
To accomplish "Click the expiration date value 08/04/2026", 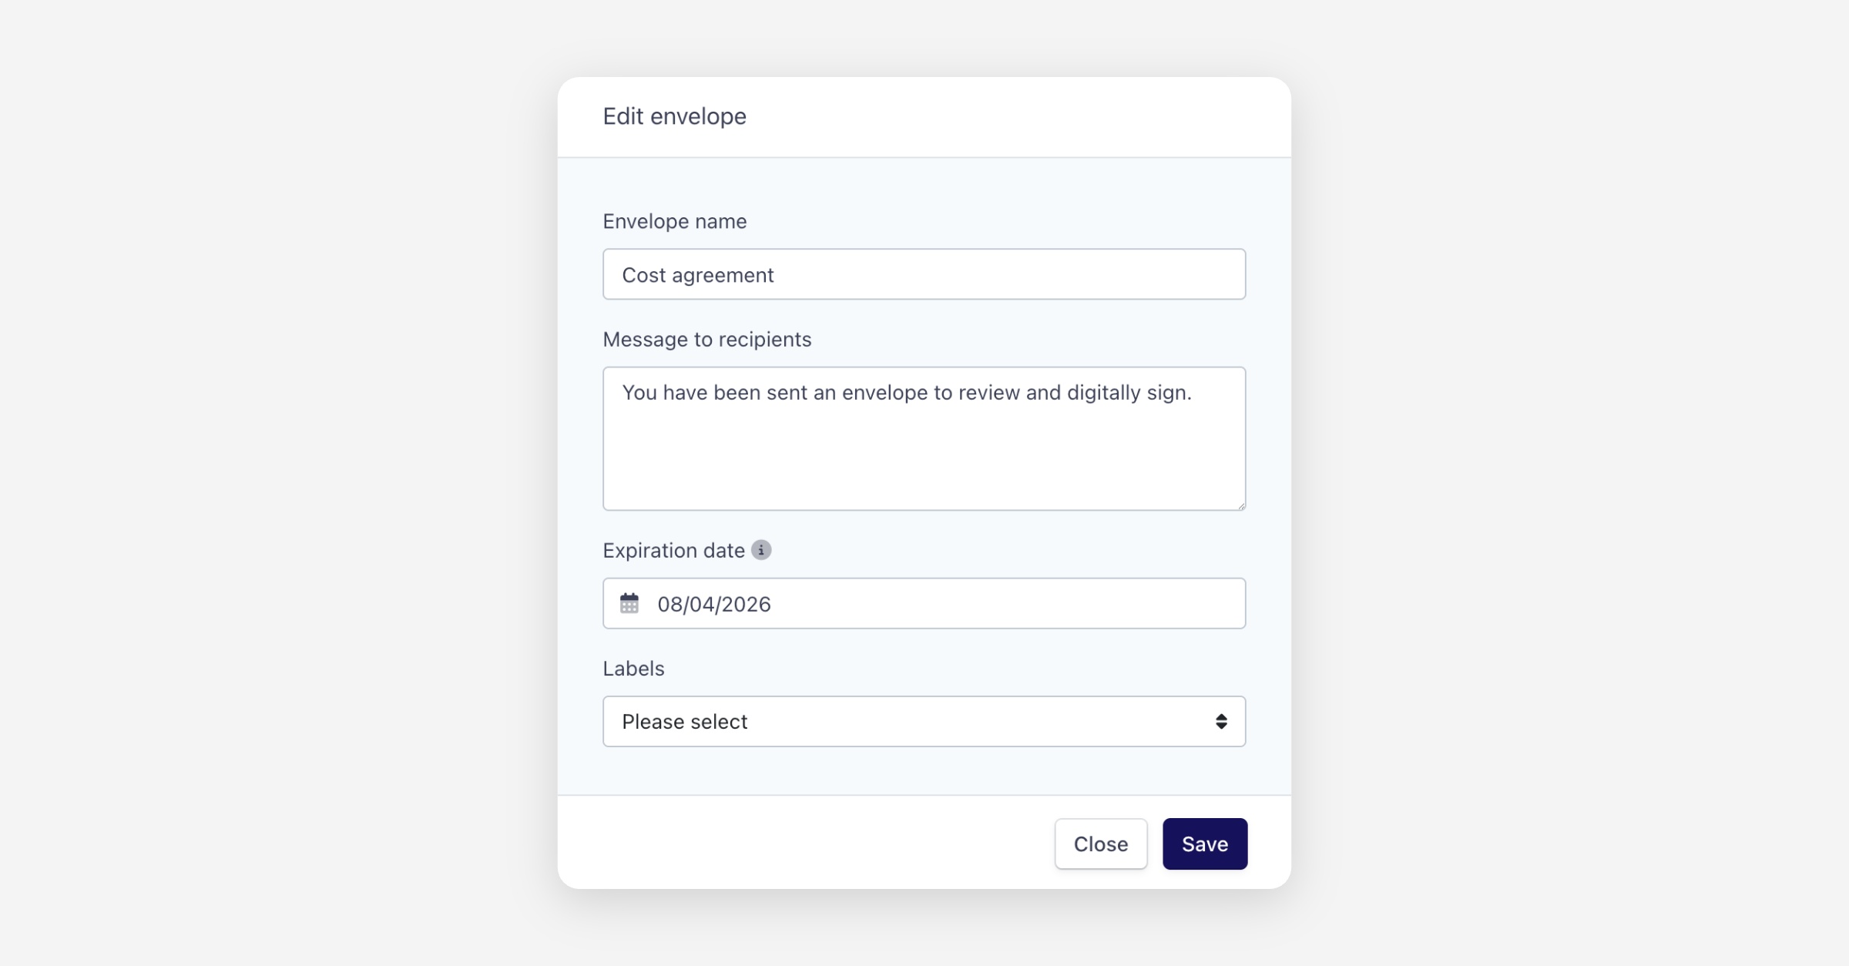I will (x=713, y=604).
